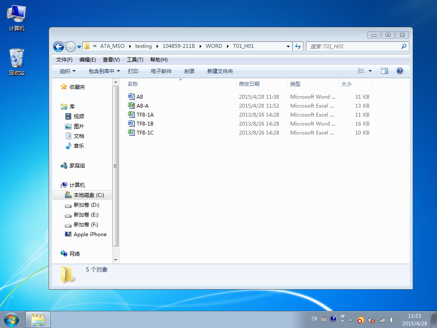Click the 新建文件夹 button
Screen dimensions: 437x328
pyautogui.click(x=220, y=71)
